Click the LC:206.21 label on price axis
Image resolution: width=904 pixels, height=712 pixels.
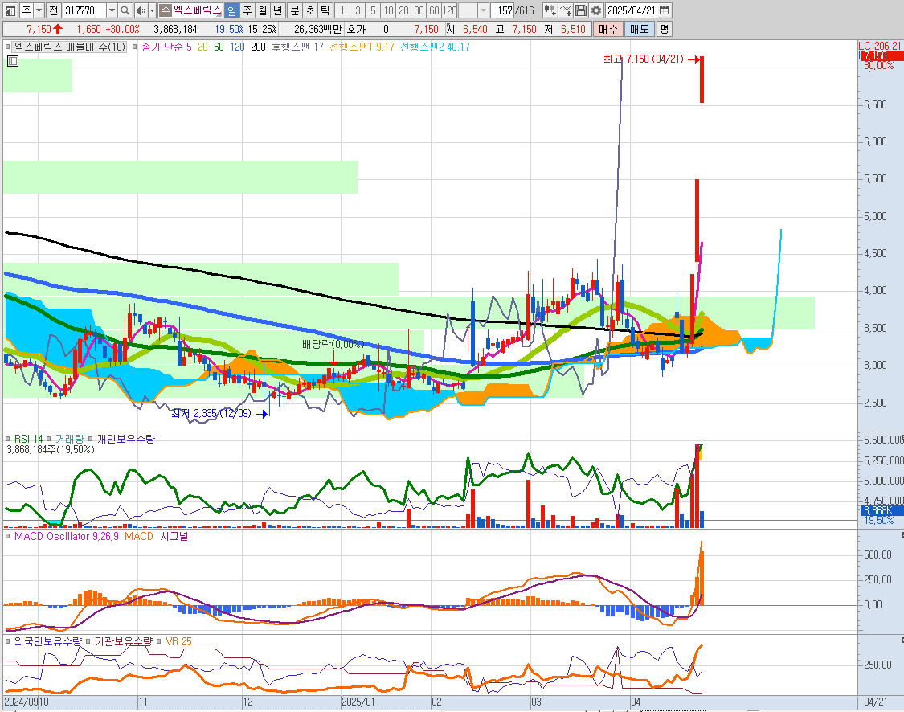(x=880, y=46)
